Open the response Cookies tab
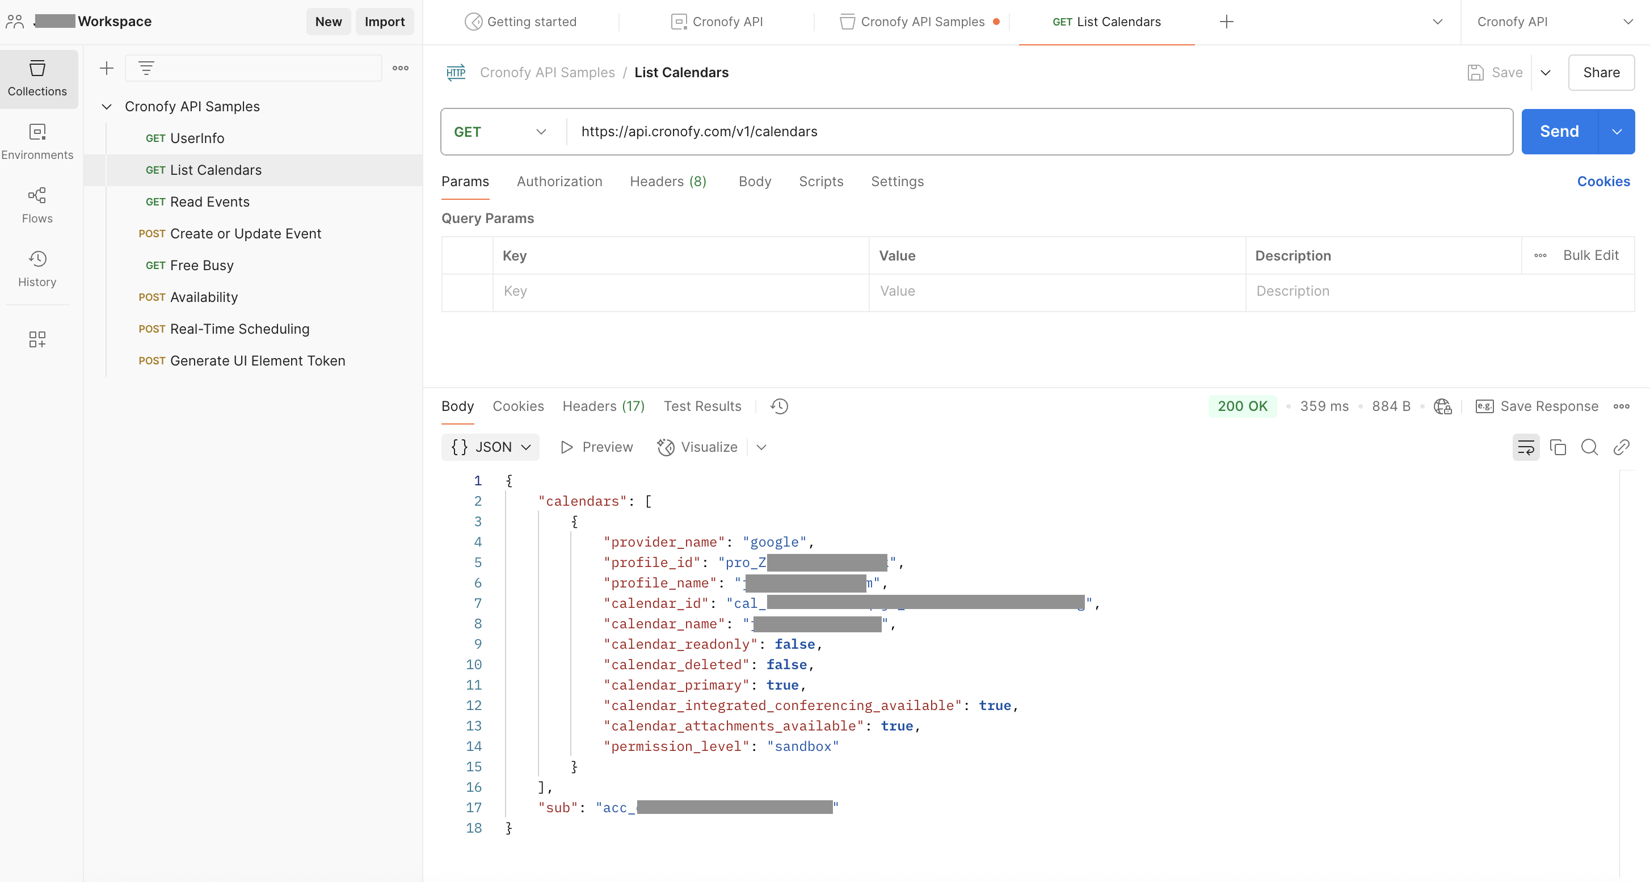1650x882 pixels. pyautogui.click(x=518, y=406)
